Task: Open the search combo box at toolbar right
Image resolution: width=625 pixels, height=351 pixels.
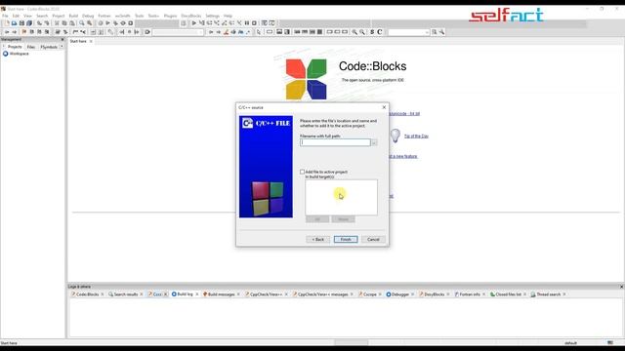Action: click(x=408, y=32)
